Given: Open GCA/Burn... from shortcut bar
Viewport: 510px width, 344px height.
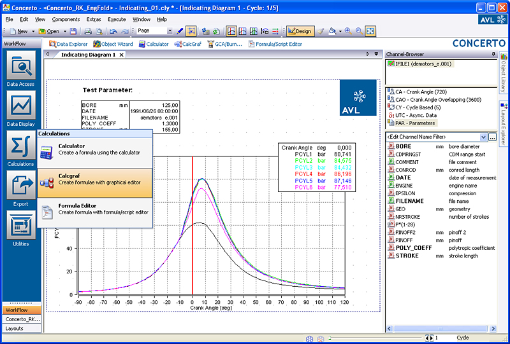Looking at the screenshot, I should [225, 44].
